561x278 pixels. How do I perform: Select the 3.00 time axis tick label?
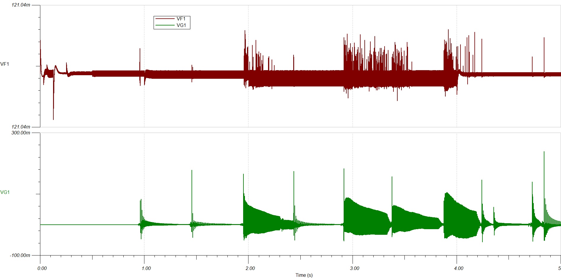coord(355,269)
